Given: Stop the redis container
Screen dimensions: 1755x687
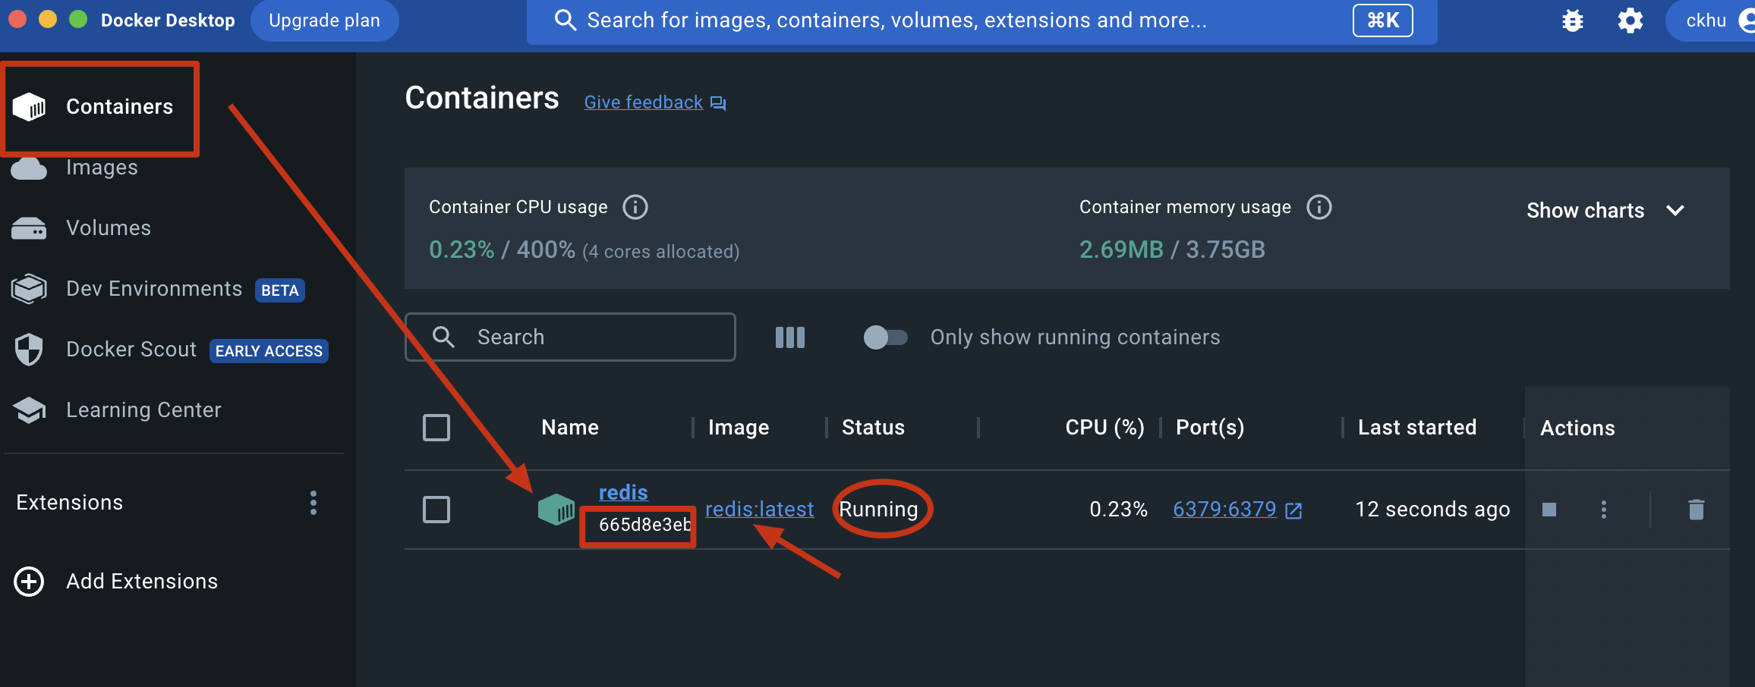Looking at the screenshot, I should (x=1549, y=510).
